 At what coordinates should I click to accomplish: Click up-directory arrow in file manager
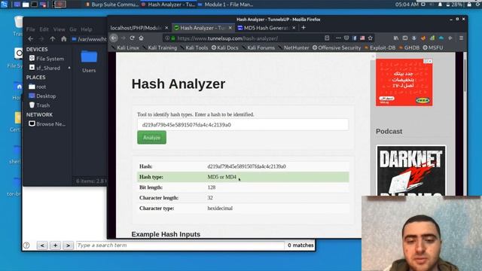pyautogui.click(x=53, y=38)
